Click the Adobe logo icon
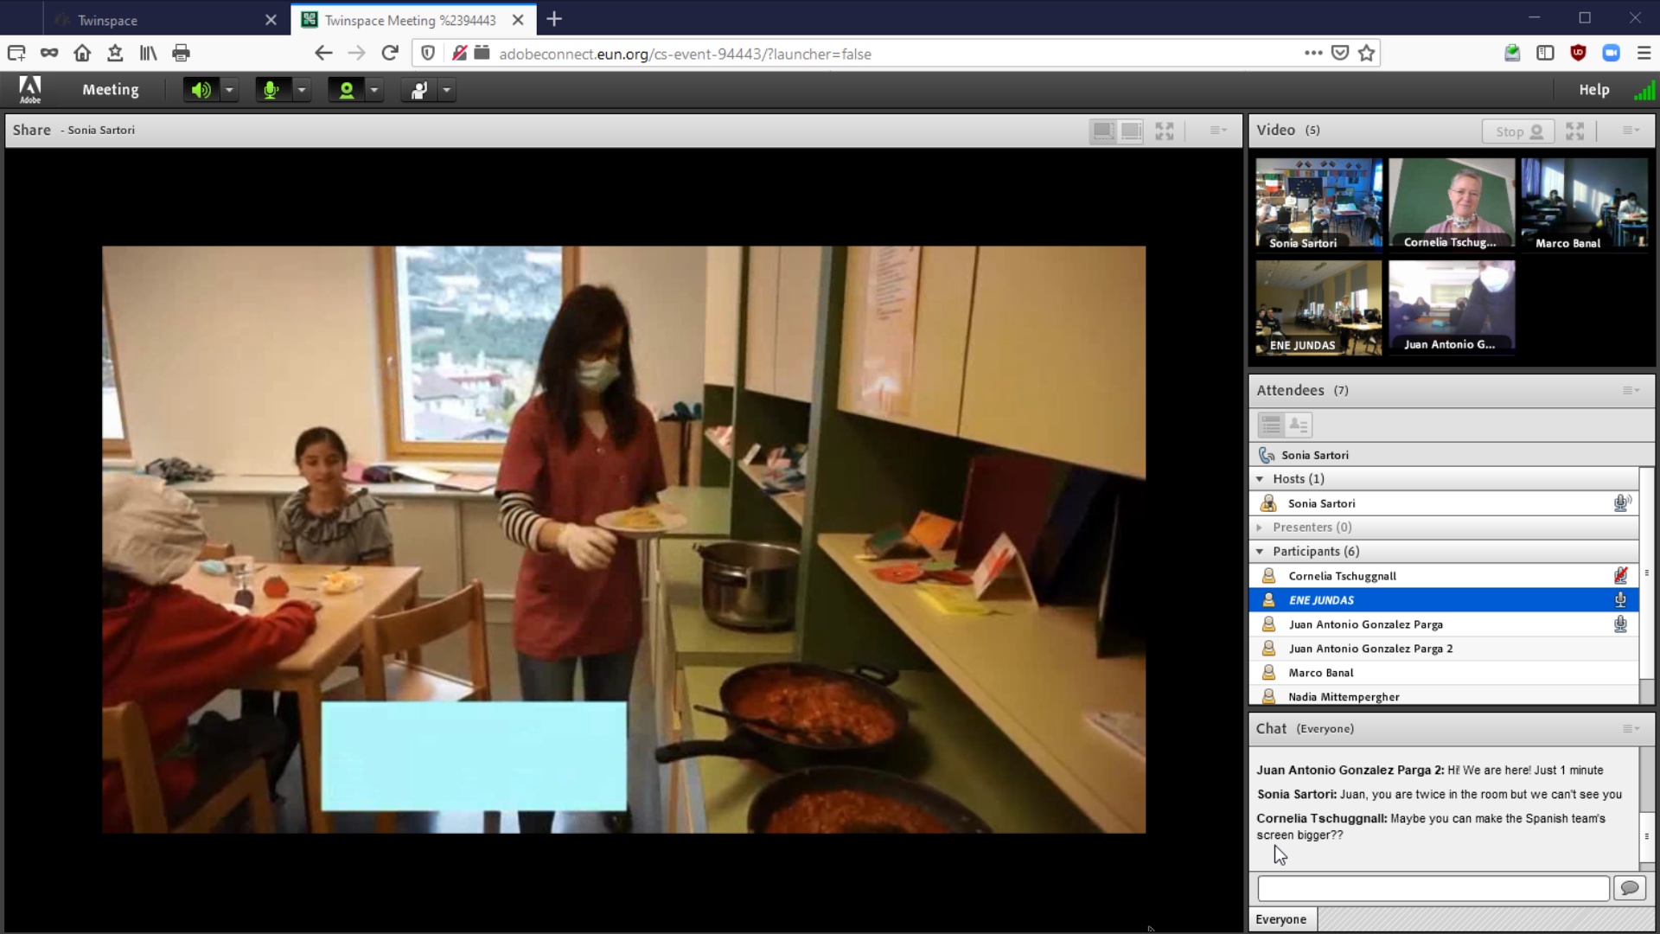Viewport: 1660px width, 934px height. tap(30, 89)
